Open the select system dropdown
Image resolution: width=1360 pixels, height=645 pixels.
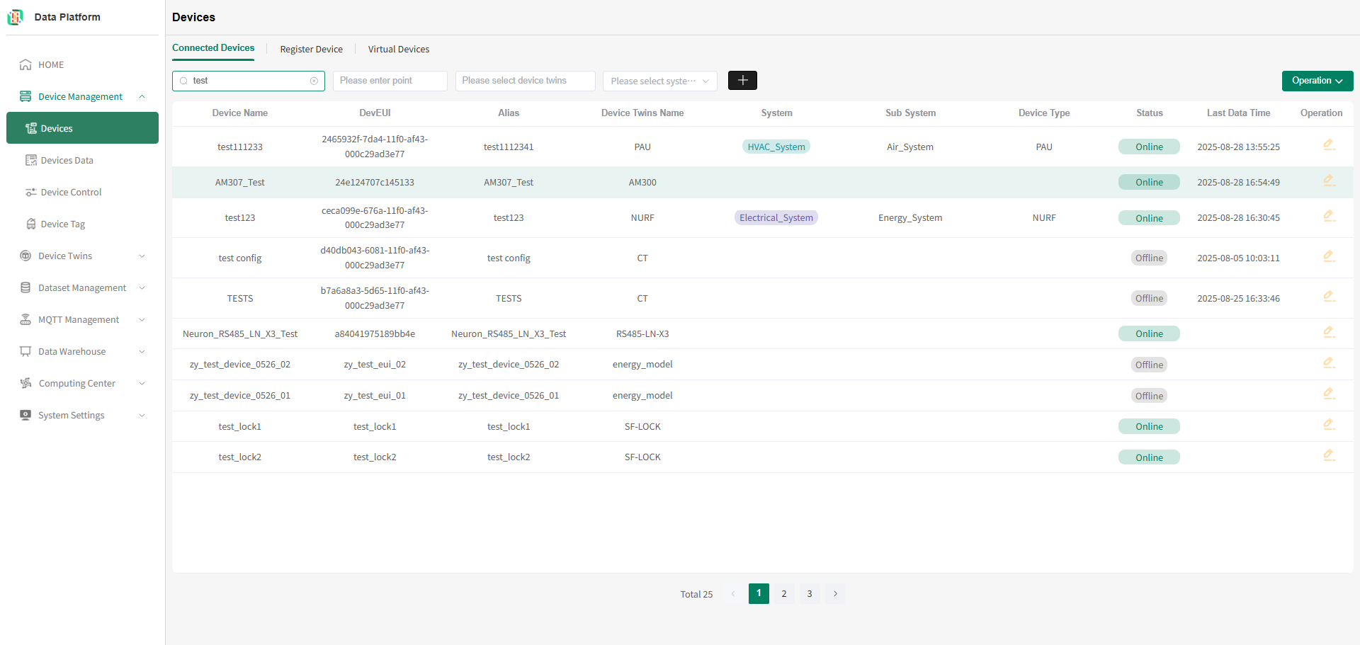[659, 81]
